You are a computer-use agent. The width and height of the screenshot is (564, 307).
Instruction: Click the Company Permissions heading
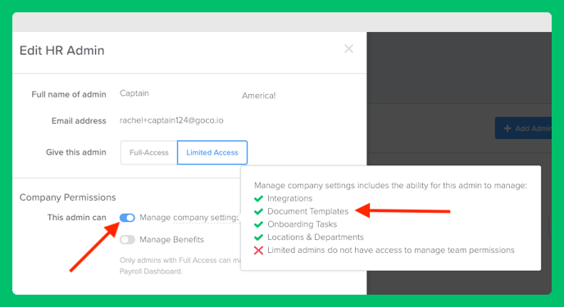pos(67,197)
